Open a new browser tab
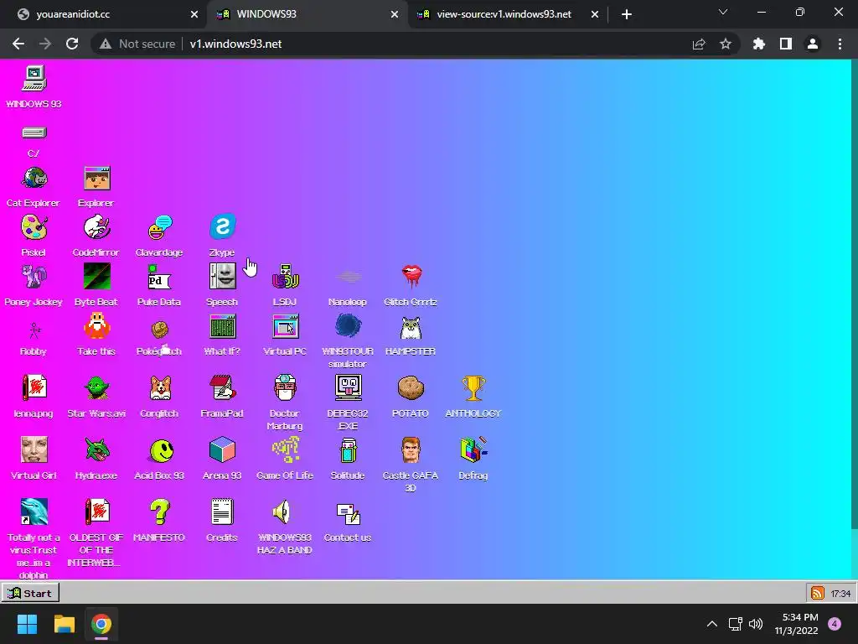This screenshot has height=644, width=858. 627,14
